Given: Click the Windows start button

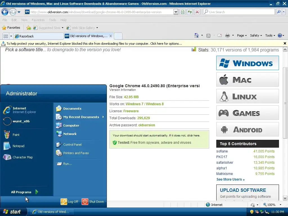Looking at the screenshot, I should tap(13, 212).
